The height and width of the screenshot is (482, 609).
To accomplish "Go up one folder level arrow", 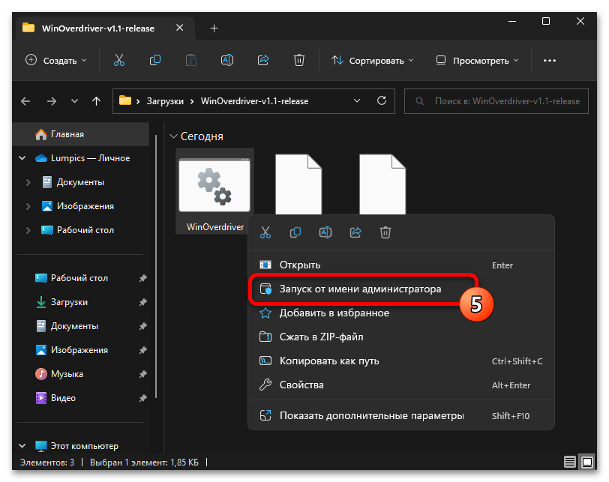I will click(x=96, y=101).
